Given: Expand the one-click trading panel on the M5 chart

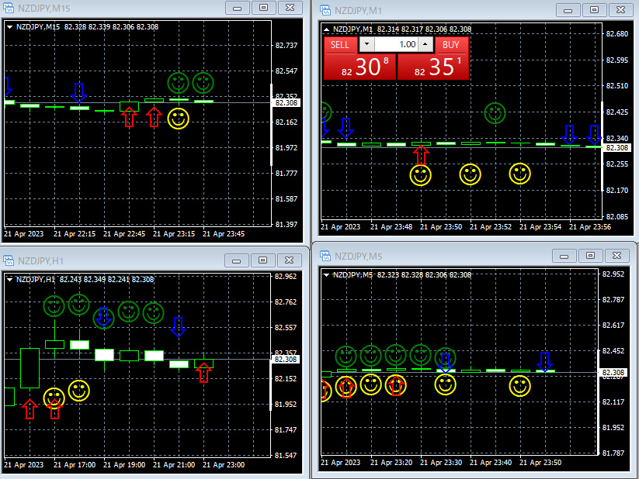Looking at the screenshot, I should (326, 275).
